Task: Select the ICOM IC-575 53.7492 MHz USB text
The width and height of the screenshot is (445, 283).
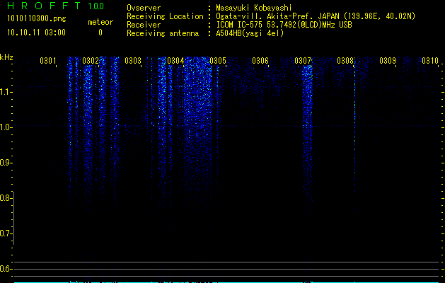Action: (284, 25)
